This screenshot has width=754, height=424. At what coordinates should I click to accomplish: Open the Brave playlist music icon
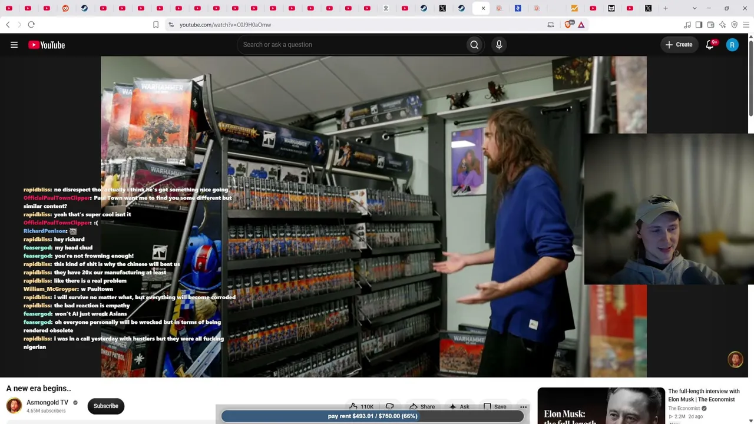click(687, 25)
